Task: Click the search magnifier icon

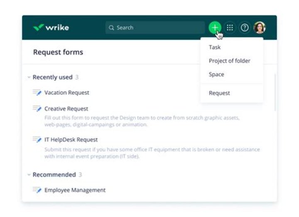Action: click(x=111, y=28)
